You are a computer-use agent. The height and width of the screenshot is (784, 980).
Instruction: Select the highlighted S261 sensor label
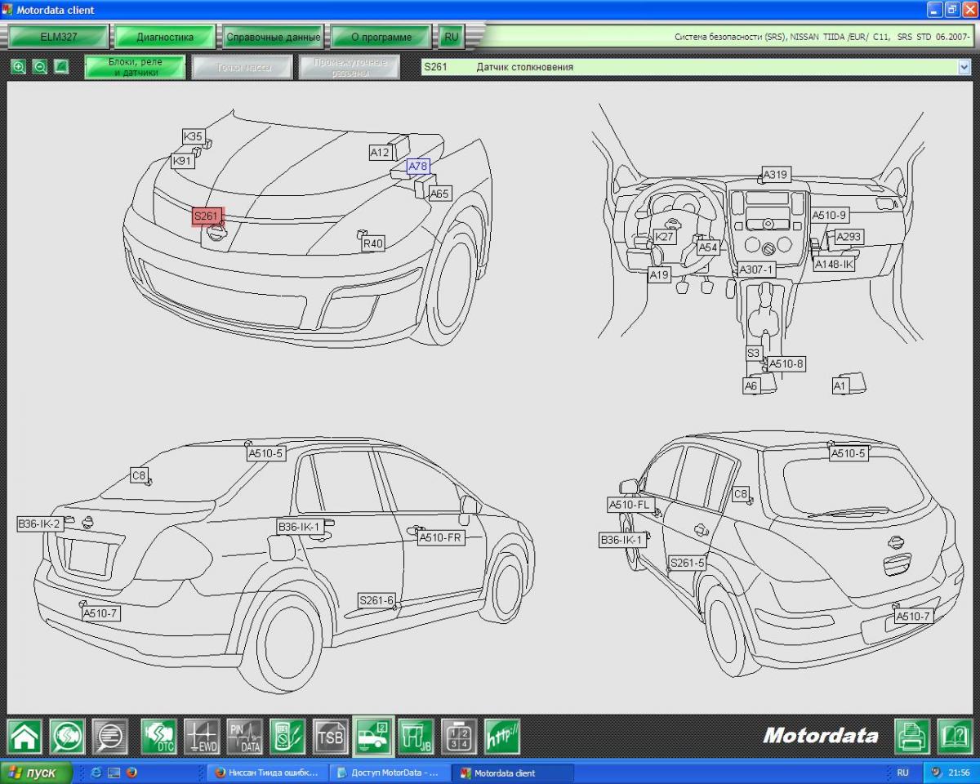point(207,216)
